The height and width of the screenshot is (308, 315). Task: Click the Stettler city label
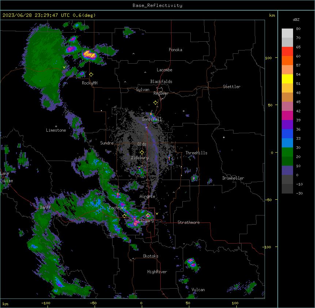point(232,87)
